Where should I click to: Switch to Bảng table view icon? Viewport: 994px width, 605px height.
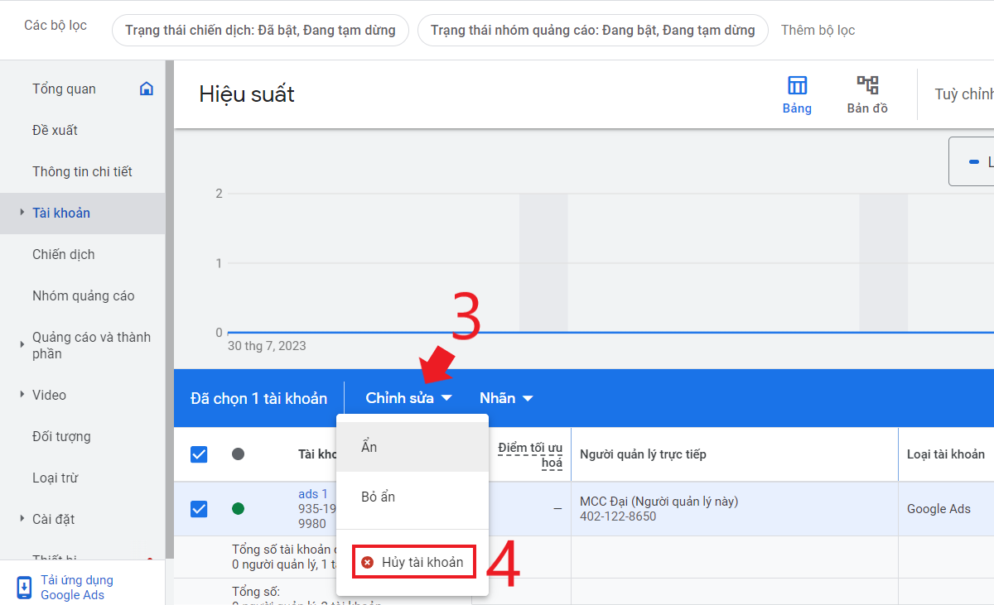click(797, 85)
